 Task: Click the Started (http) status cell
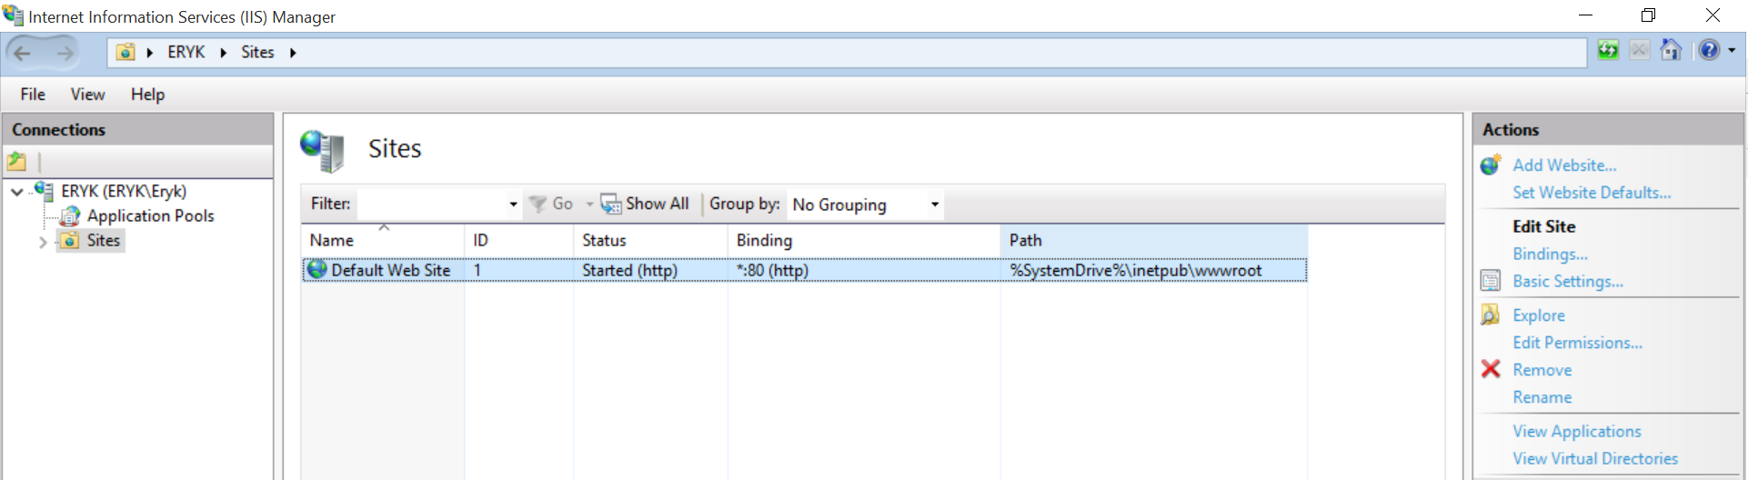(629, 270)
